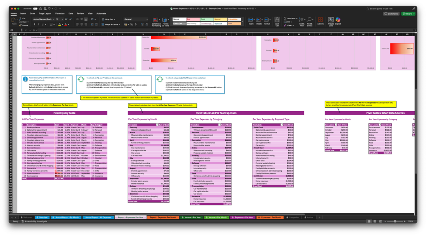
Task: Click the zoom slider in status bar
Action: click(x=395, y=221)
